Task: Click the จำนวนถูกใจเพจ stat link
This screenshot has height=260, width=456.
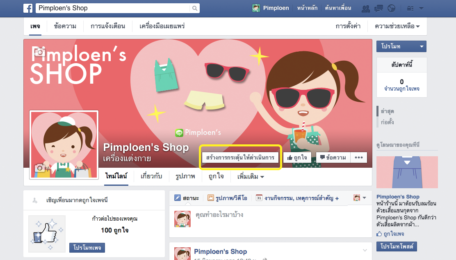Action: pyautogui.click(x=401, y=89)
